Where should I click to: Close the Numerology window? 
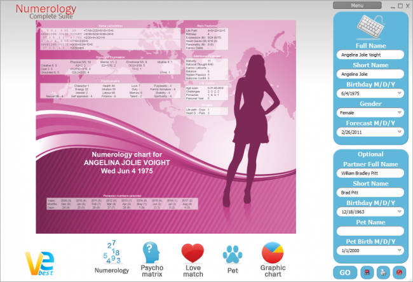tap(408, 6)
